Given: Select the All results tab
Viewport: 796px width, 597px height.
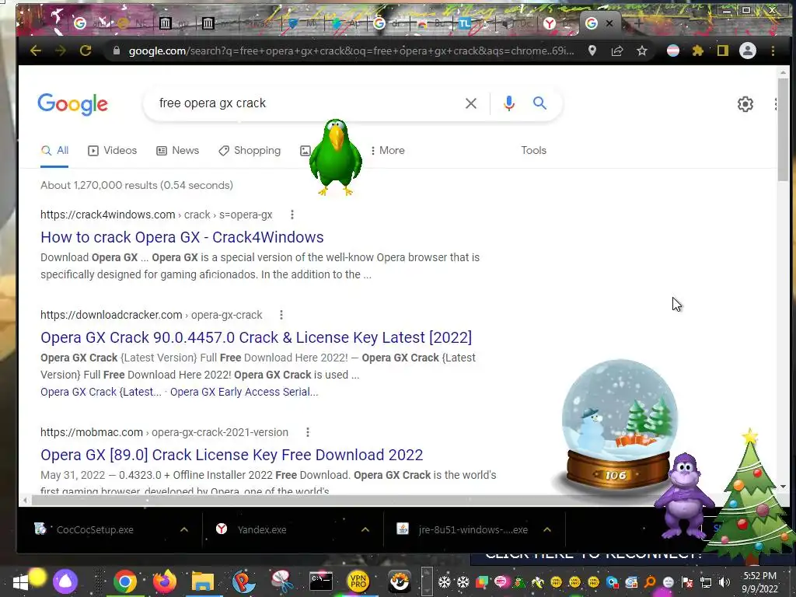Looking at the screenshot, I should pos(55,151).
